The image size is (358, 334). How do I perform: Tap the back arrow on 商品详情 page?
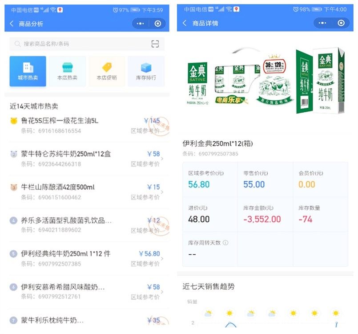pos(185,23)
